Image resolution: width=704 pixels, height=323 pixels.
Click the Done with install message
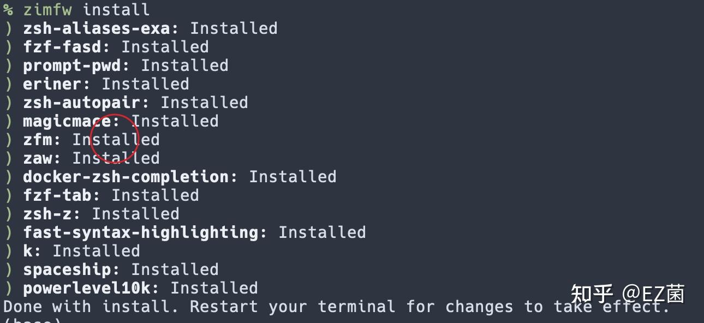coord(336,306)
